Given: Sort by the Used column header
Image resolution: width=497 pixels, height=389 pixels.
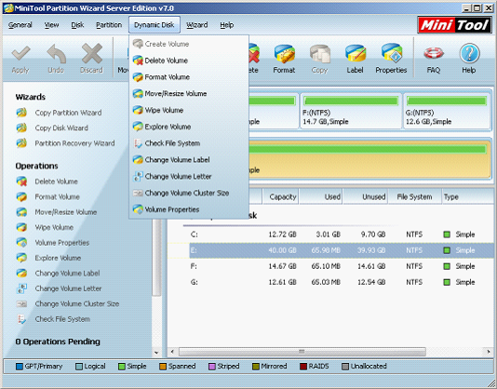Looking at the screenshot, I should click(x=321, y=196).
